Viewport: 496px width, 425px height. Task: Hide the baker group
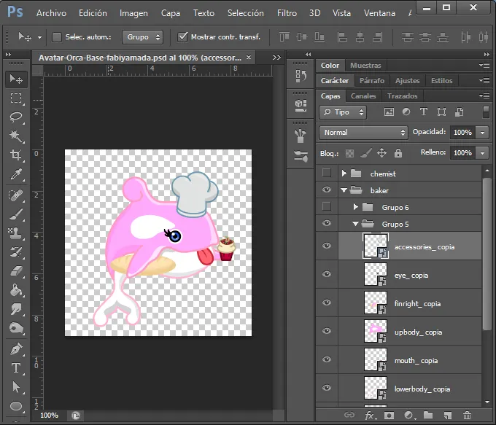click(327, 190)
